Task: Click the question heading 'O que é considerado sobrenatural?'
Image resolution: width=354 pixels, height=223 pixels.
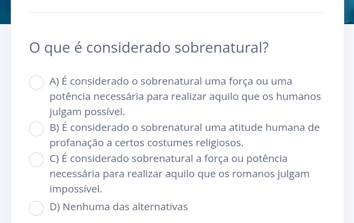Action: coord(149,48)
